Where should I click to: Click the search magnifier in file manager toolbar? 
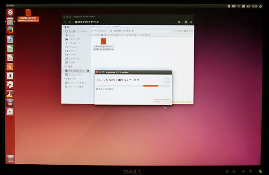tap(179, 22)
